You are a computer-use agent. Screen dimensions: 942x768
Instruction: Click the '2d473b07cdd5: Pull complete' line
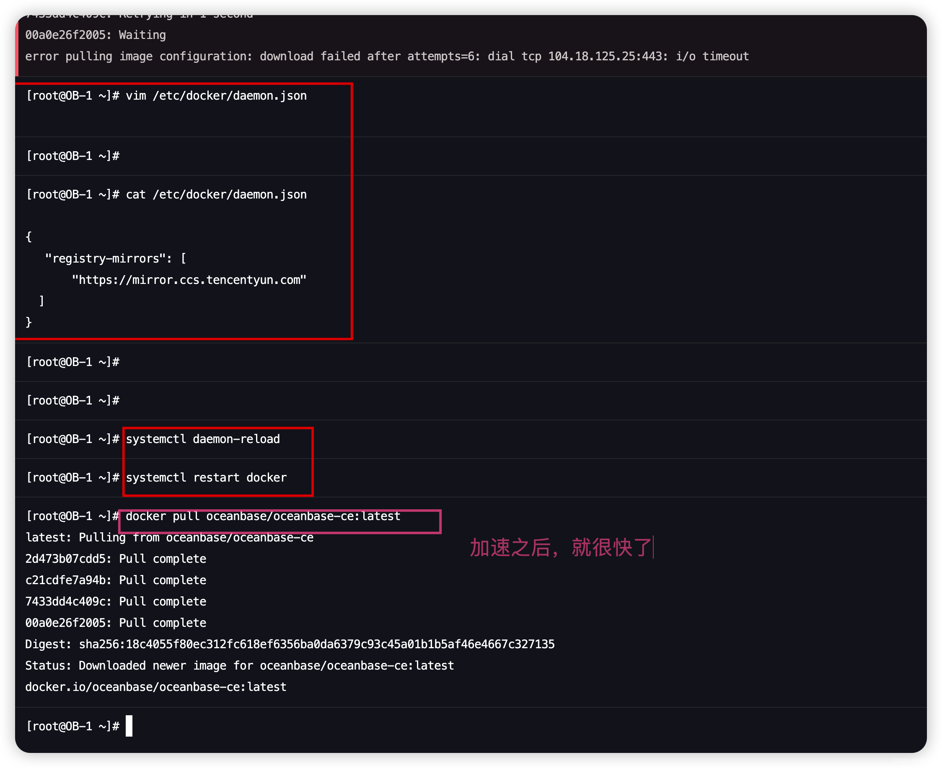click(116, 559)
